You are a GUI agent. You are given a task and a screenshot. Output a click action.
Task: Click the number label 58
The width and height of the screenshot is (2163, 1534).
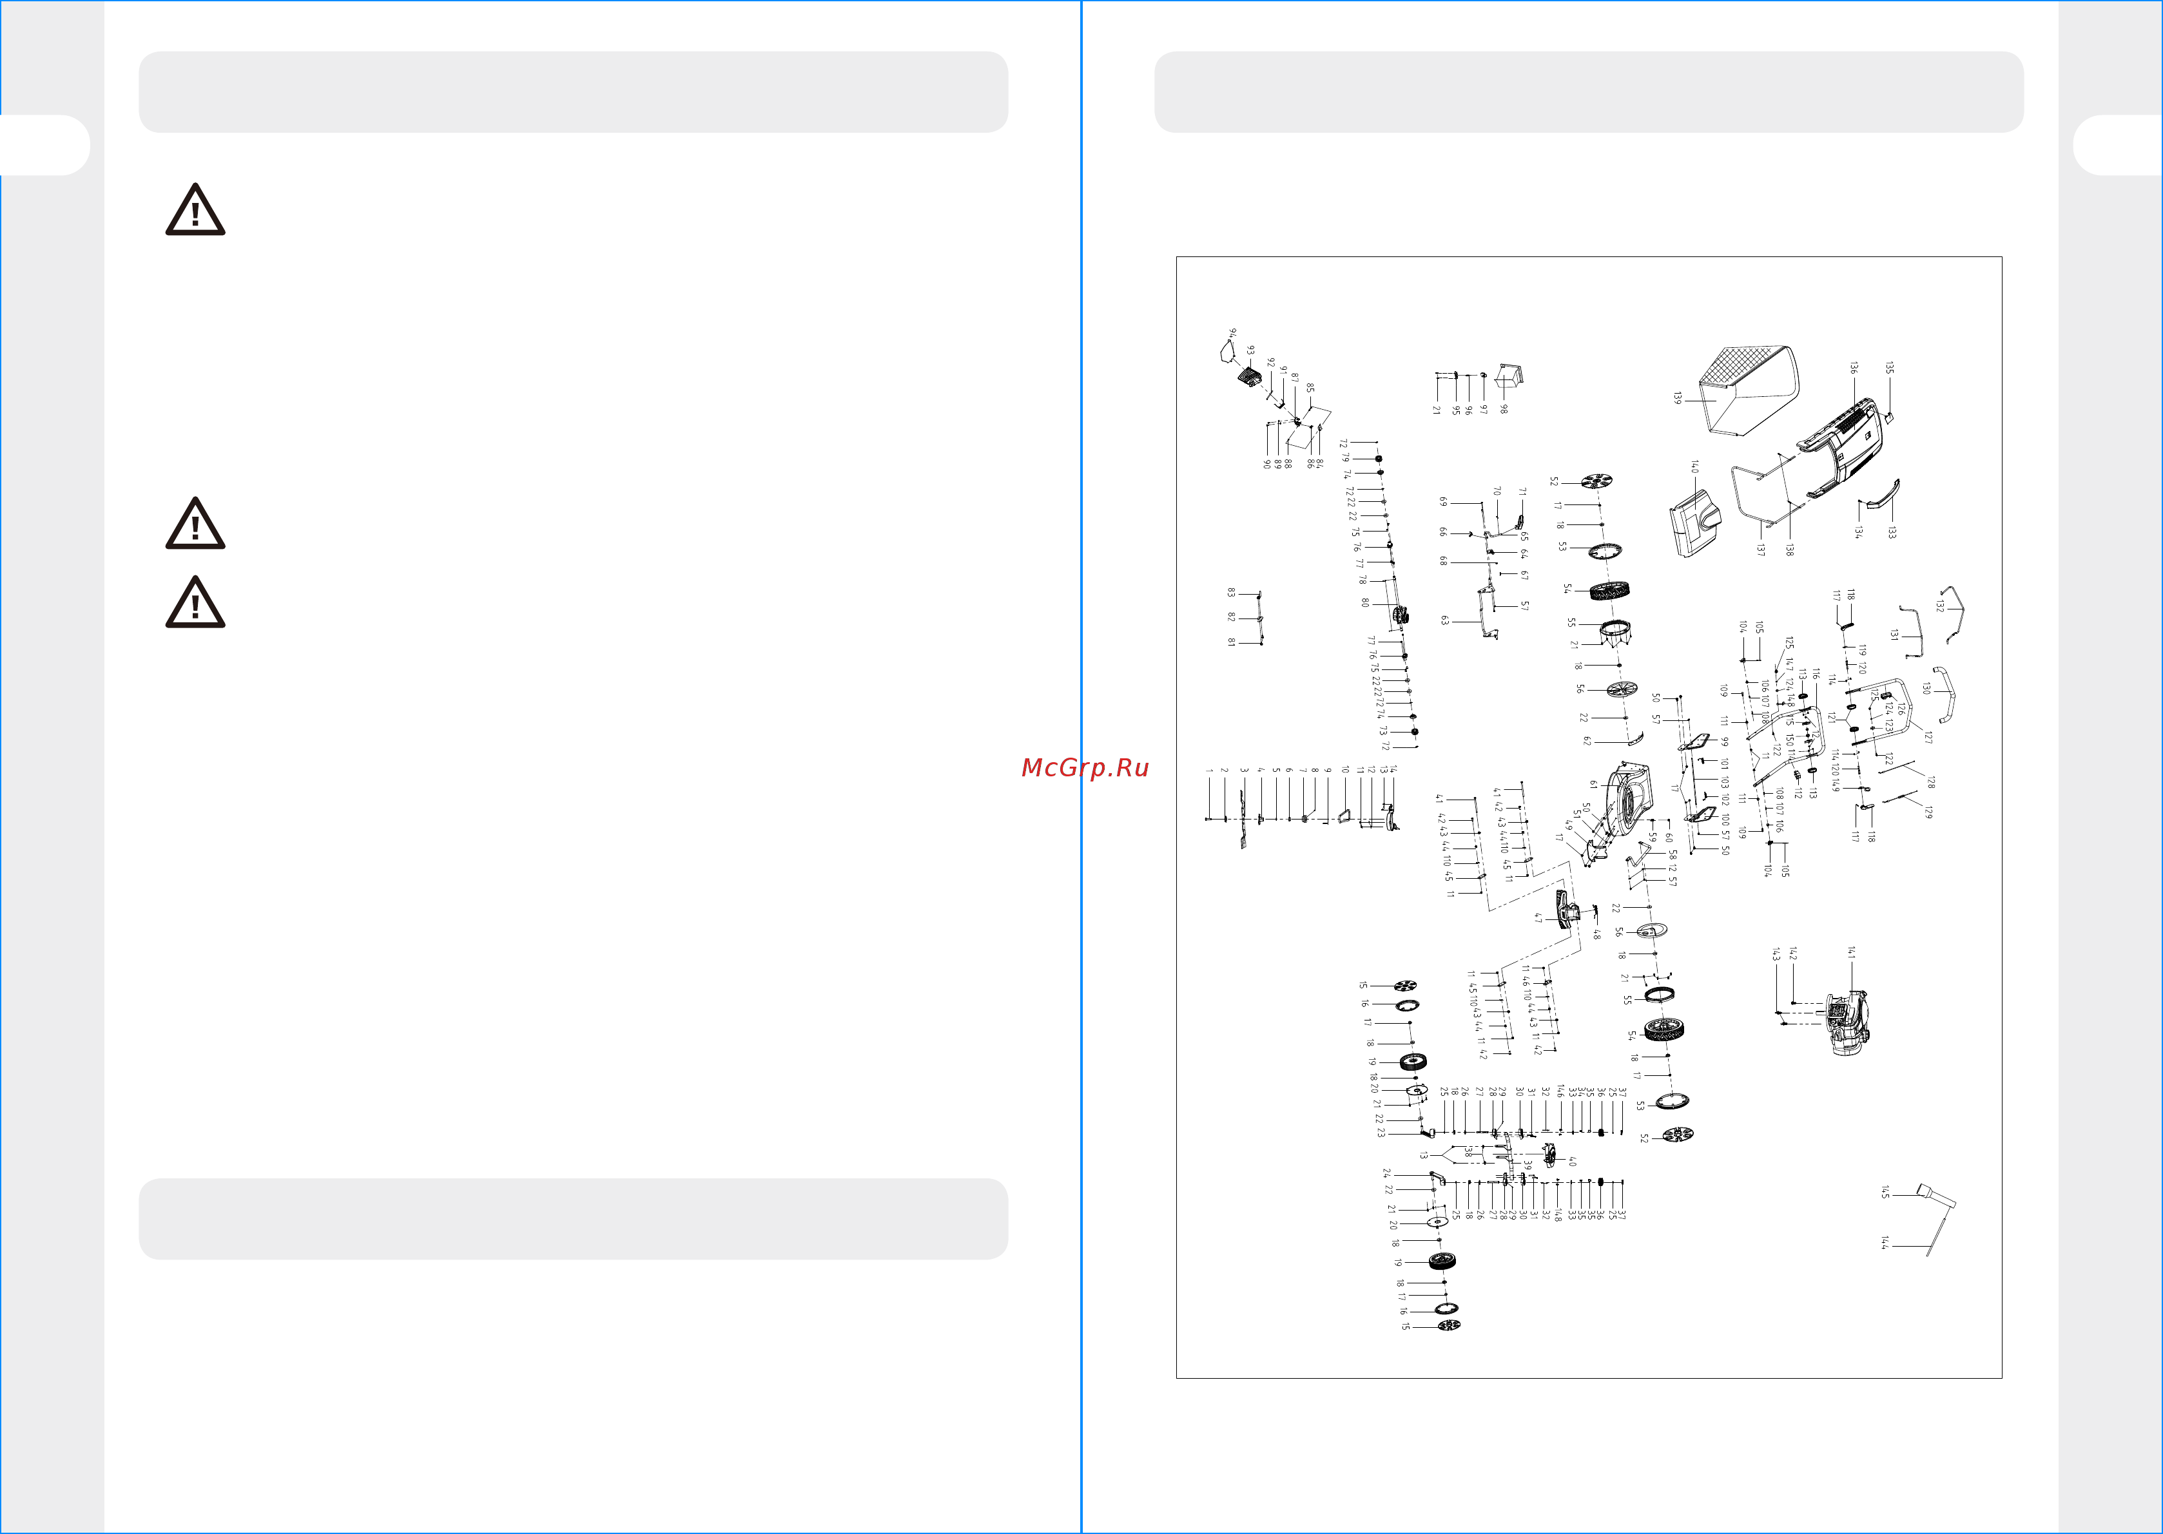1673,854
